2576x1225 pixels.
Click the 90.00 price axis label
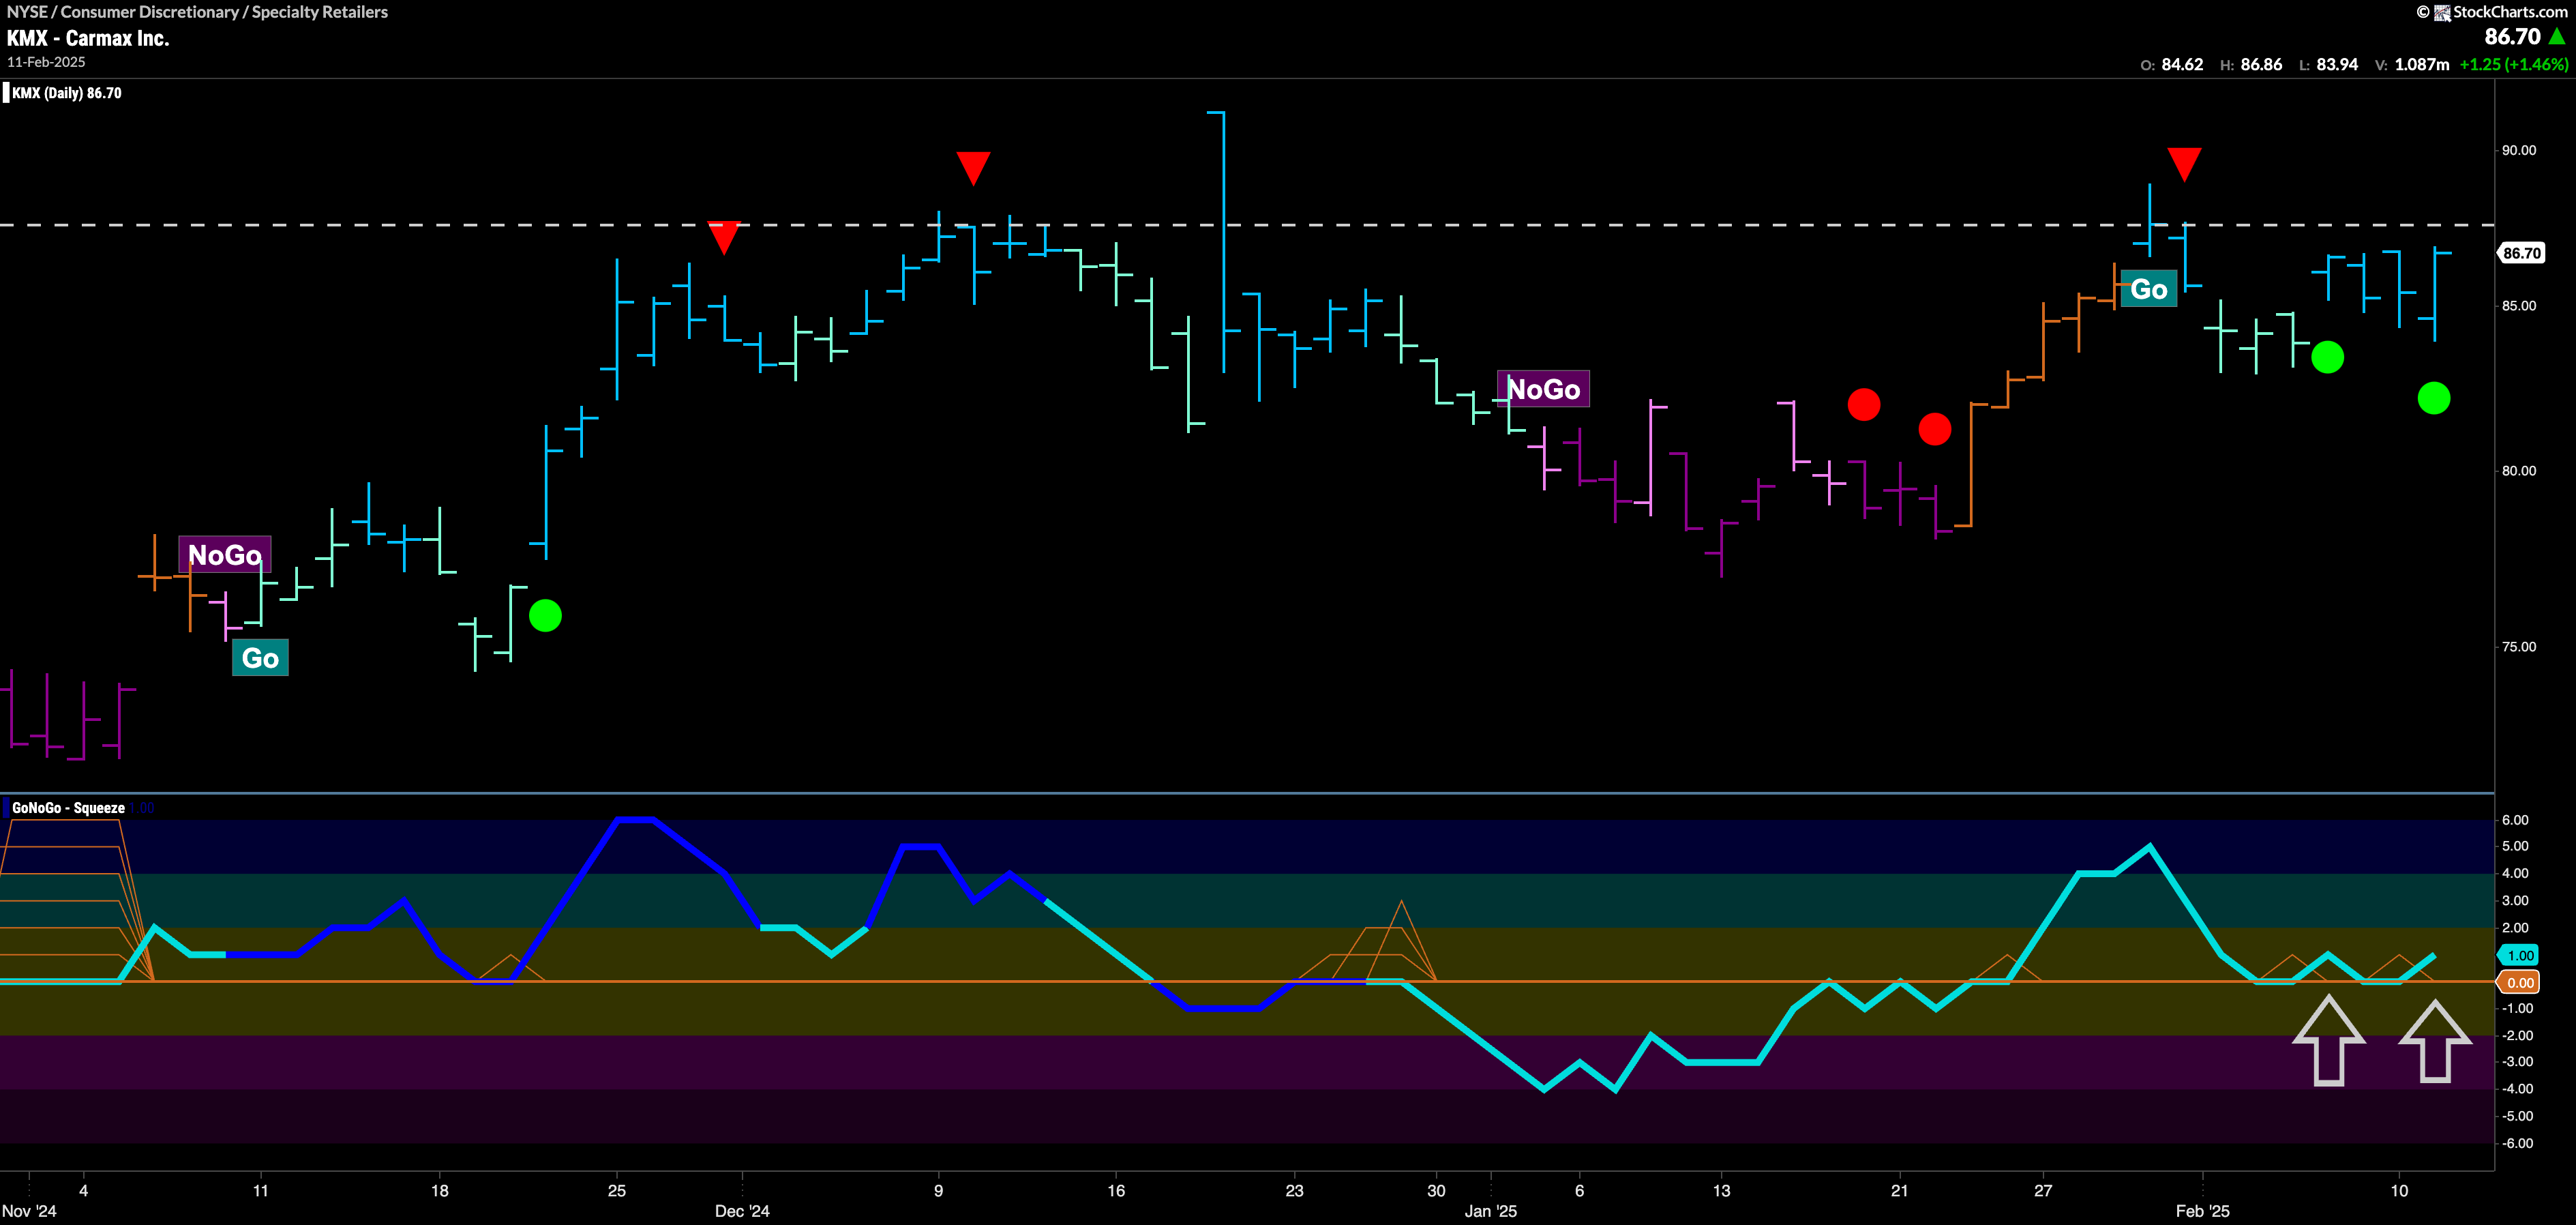click(2519, 150)
